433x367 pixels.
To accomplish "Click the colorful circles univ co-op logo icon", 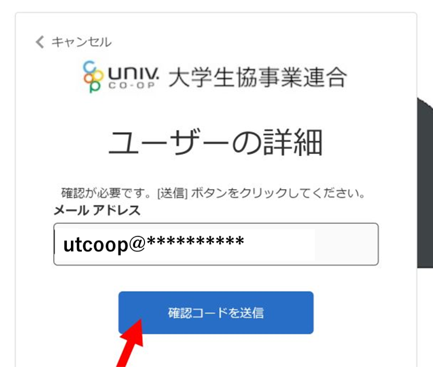I will click(x=93, y=77).
